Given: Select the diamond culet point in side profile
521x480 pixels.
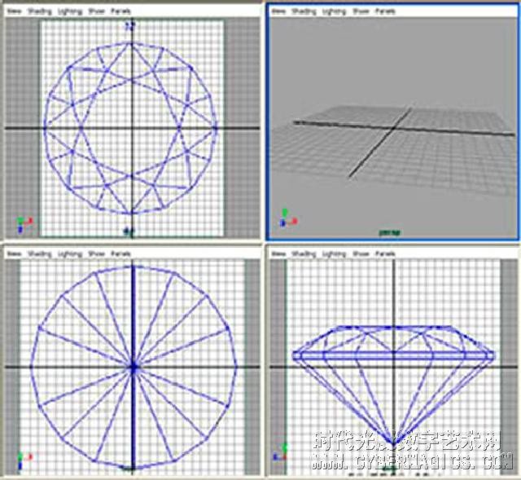Looking at the screenshot, I should coord(394,443).
